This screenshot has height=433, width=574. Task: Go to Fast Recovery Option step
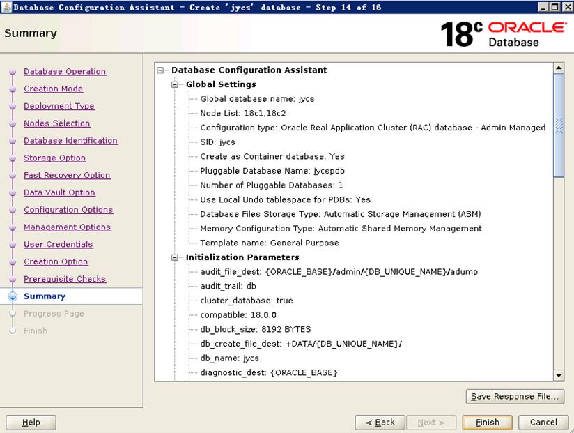pyautogui.click(x=67, y=175)
